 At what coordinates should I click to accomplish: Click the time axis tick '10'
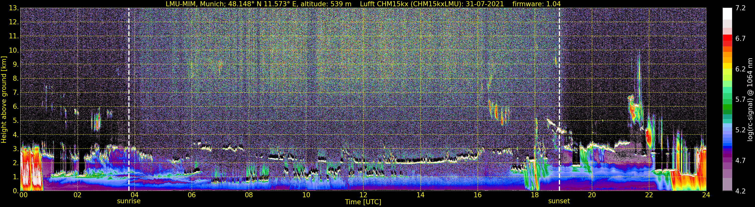(x=306, y=195)
